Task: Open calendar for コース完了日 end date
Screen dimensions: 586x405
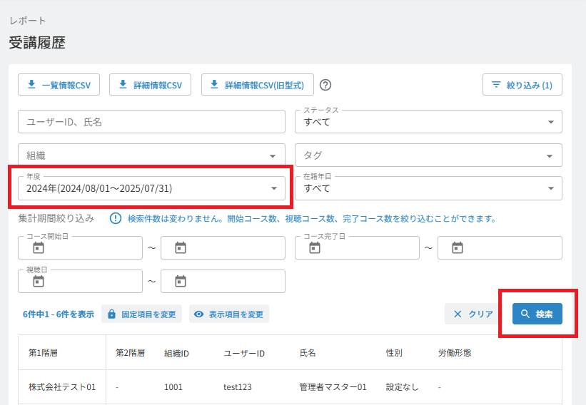Action: click(x=458, y=247)
